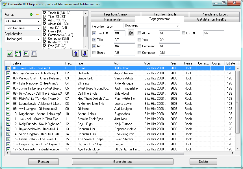Enable the Genre field checkbox
243x169 pixels.
tap(94, 52)
